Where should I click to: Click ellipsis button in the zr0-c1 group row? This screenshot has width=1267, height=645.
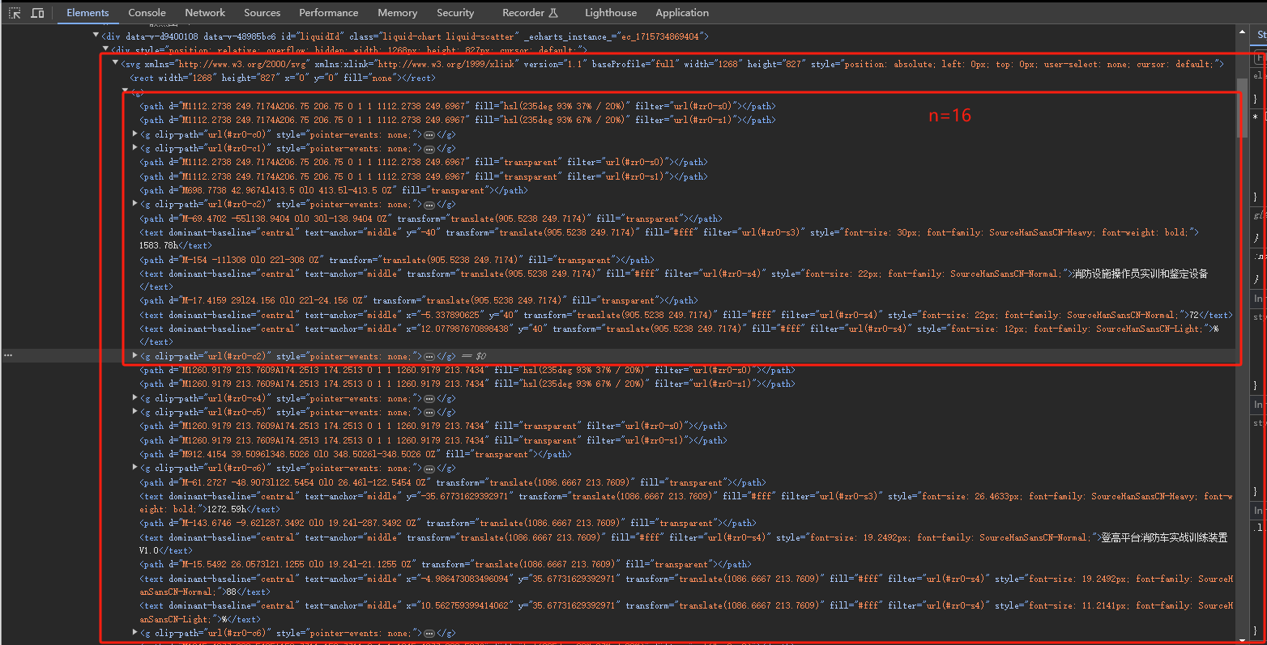(429, 149)
